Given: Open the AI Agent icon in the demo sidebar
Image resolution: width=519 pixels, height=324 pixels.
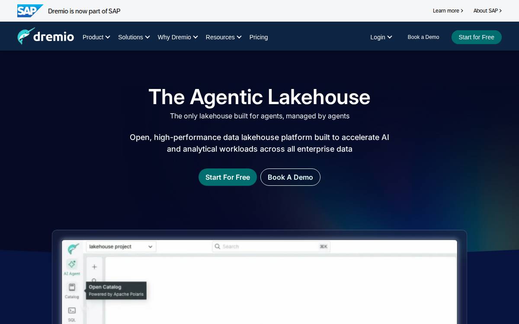Looking at the screenshot, I should click(x=72, y=264).
